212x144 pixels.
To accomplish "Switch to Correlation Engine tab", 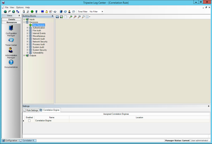I will tap(50, 110).
